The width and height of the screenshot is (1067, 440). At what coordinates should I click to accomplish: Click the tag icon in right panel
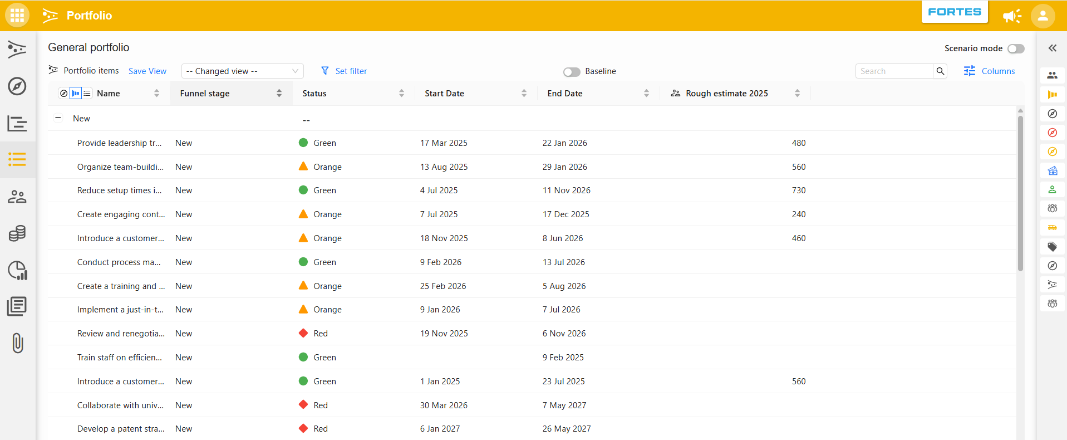(1052, 247)
